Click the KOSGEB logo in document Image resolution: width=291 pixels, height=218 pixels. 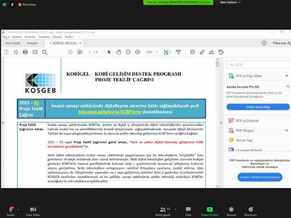point(41,83)
